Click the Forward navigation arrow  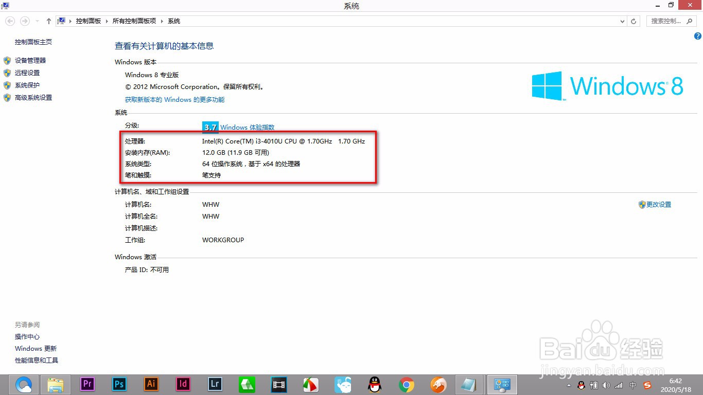(24, 21)
